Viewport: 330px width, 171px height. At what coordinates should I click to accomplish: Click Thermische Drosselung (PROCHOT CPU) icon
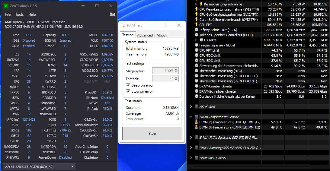point(197,75)
